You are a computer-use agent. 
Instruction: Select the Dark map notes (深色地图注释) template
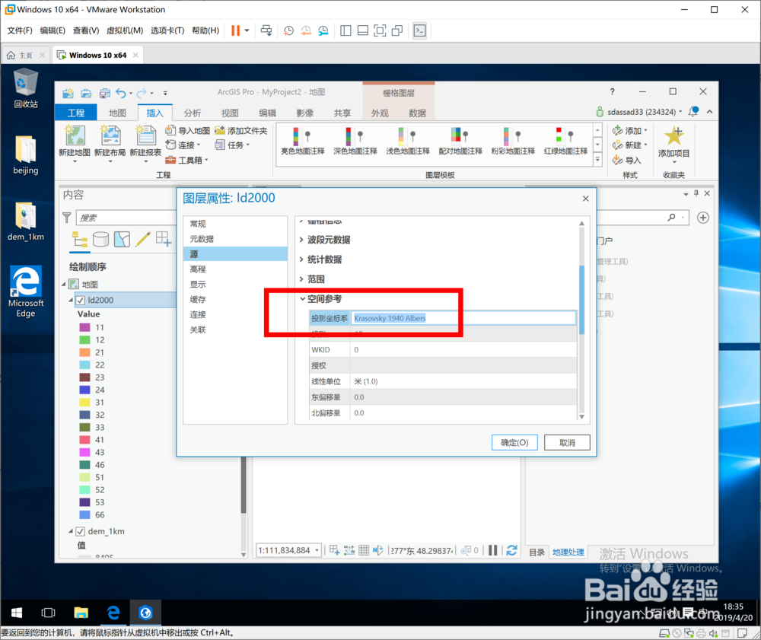355,141
